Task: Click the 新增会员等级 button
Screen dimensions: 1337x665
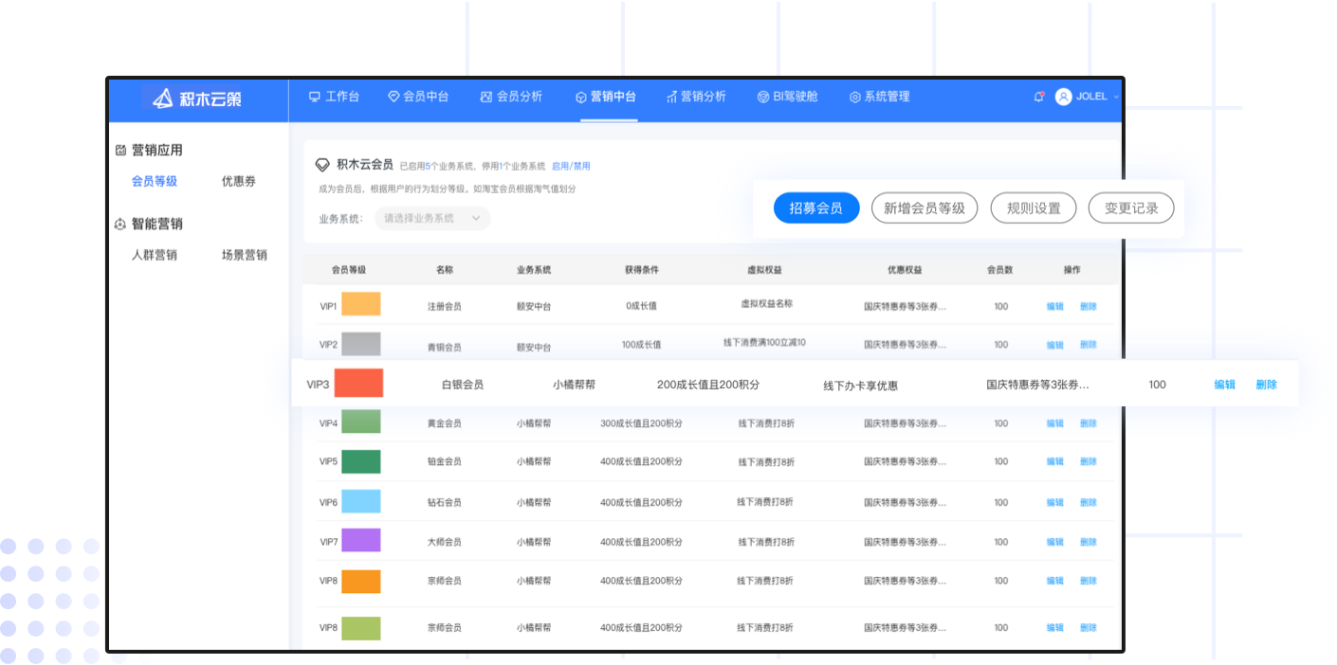Action: click(924, 208)
